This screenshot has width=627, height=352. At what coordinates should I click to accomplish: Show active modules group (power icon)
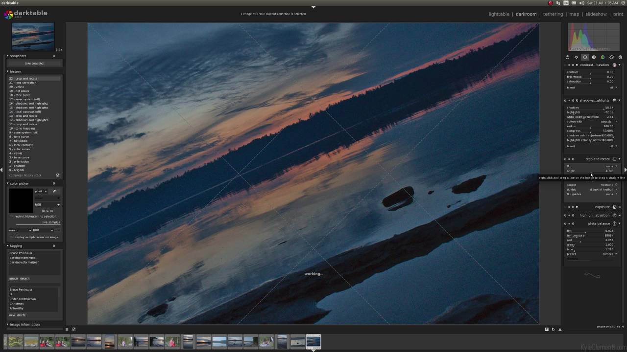(x=567, y=57)
